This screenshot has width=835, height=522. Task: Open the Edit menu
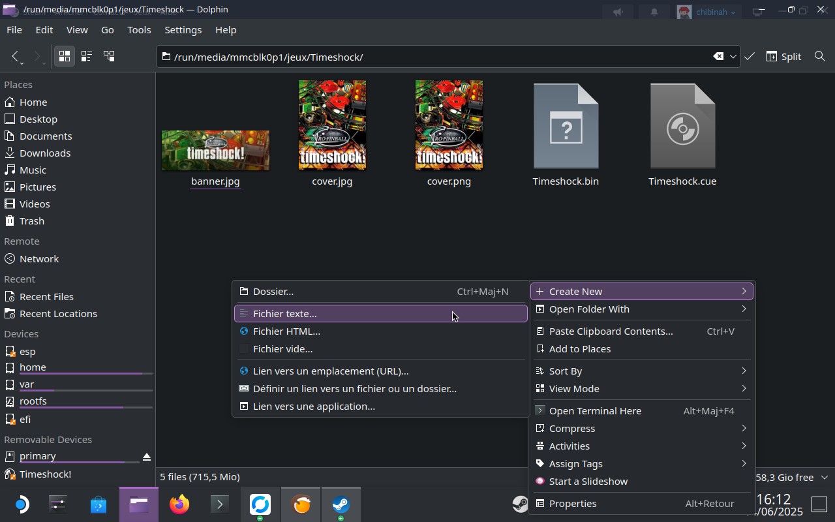[44, 30]
